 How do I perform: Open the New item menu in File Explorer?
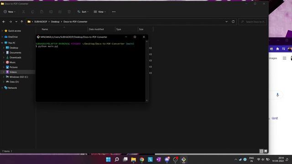10,12
